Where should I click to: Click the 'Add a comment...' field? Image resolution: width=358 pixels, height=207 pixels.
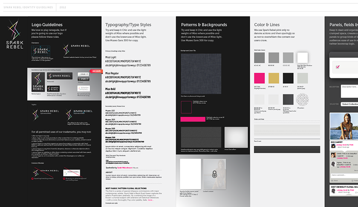pyautogui.click(x=344, y=175)
